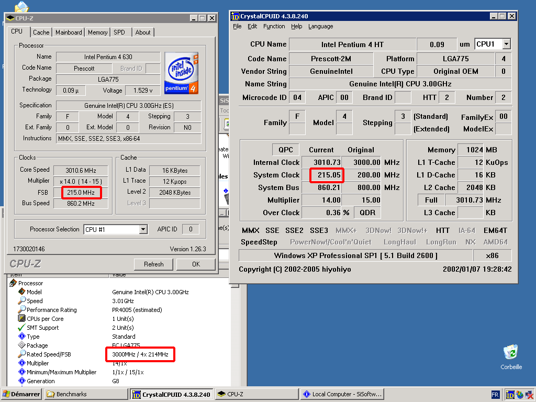This screenshot has width=536, height=402.
Task: Click the '3000MHz / 4x 214MHz' value
Action: (x=140, y=354)
